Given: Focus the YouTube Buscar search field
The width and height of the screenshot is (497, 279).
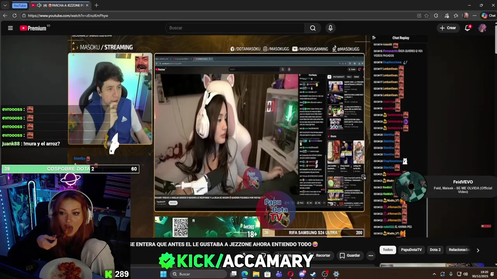Looking at the screenshot, I should pyautogui.click(x=234, y=28).
